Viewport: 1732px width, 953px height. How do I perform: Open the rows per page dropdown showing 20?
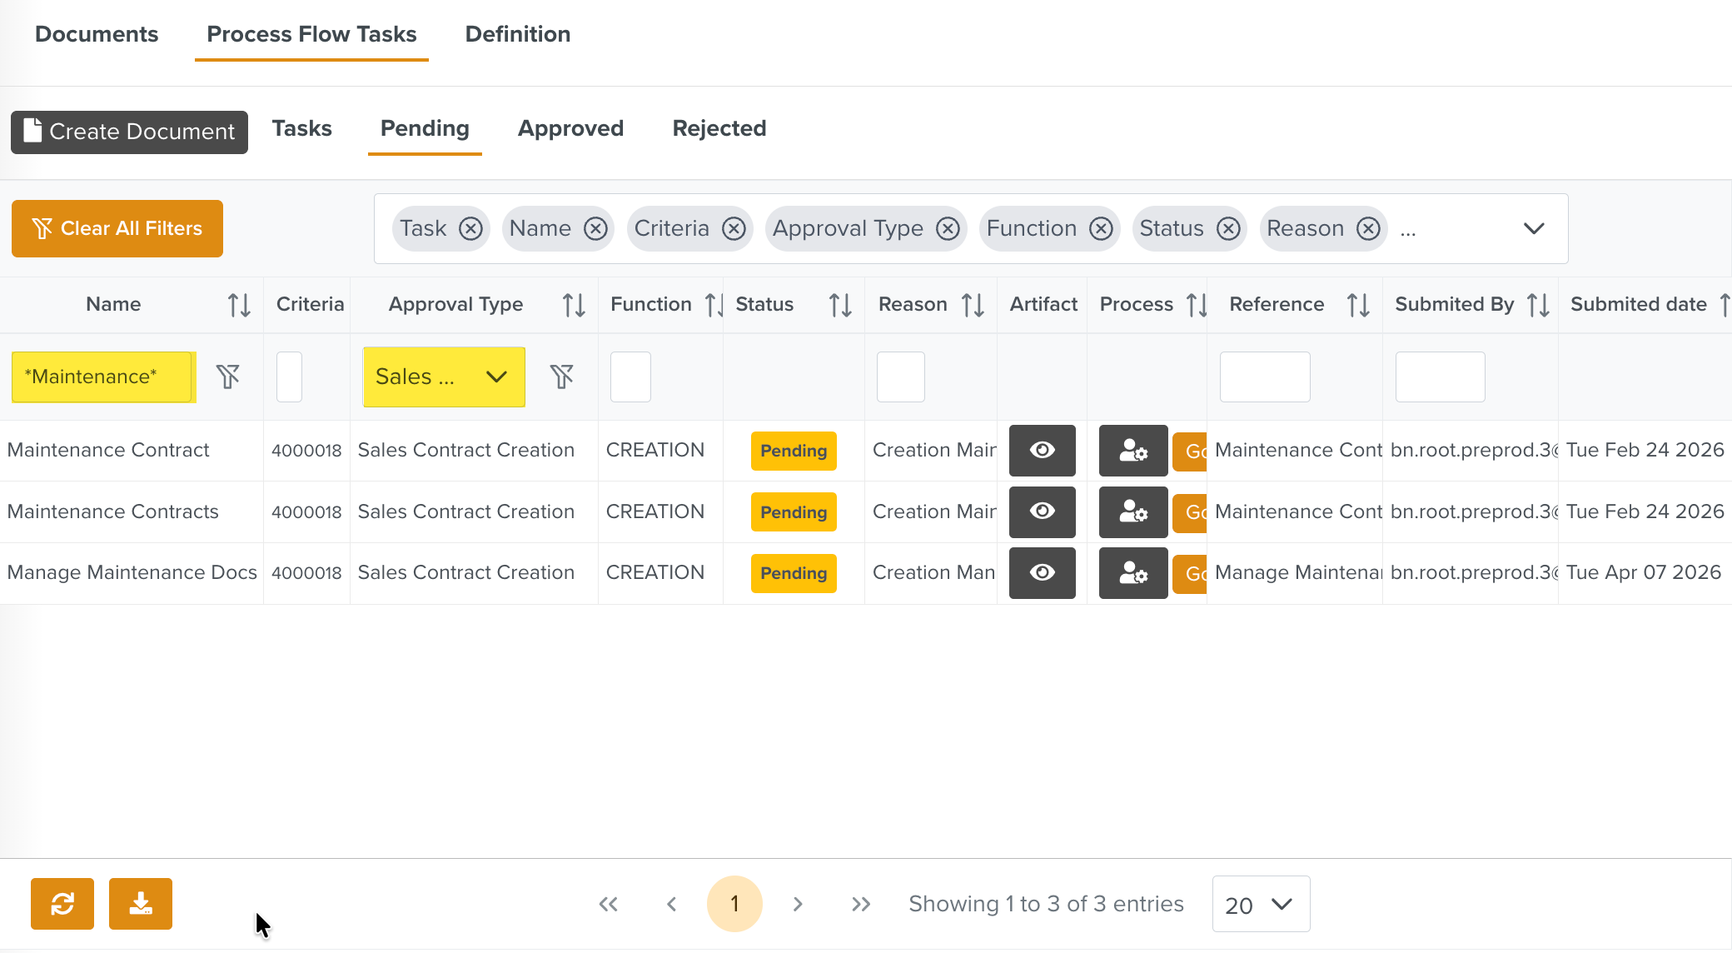tap(1260, 904)
